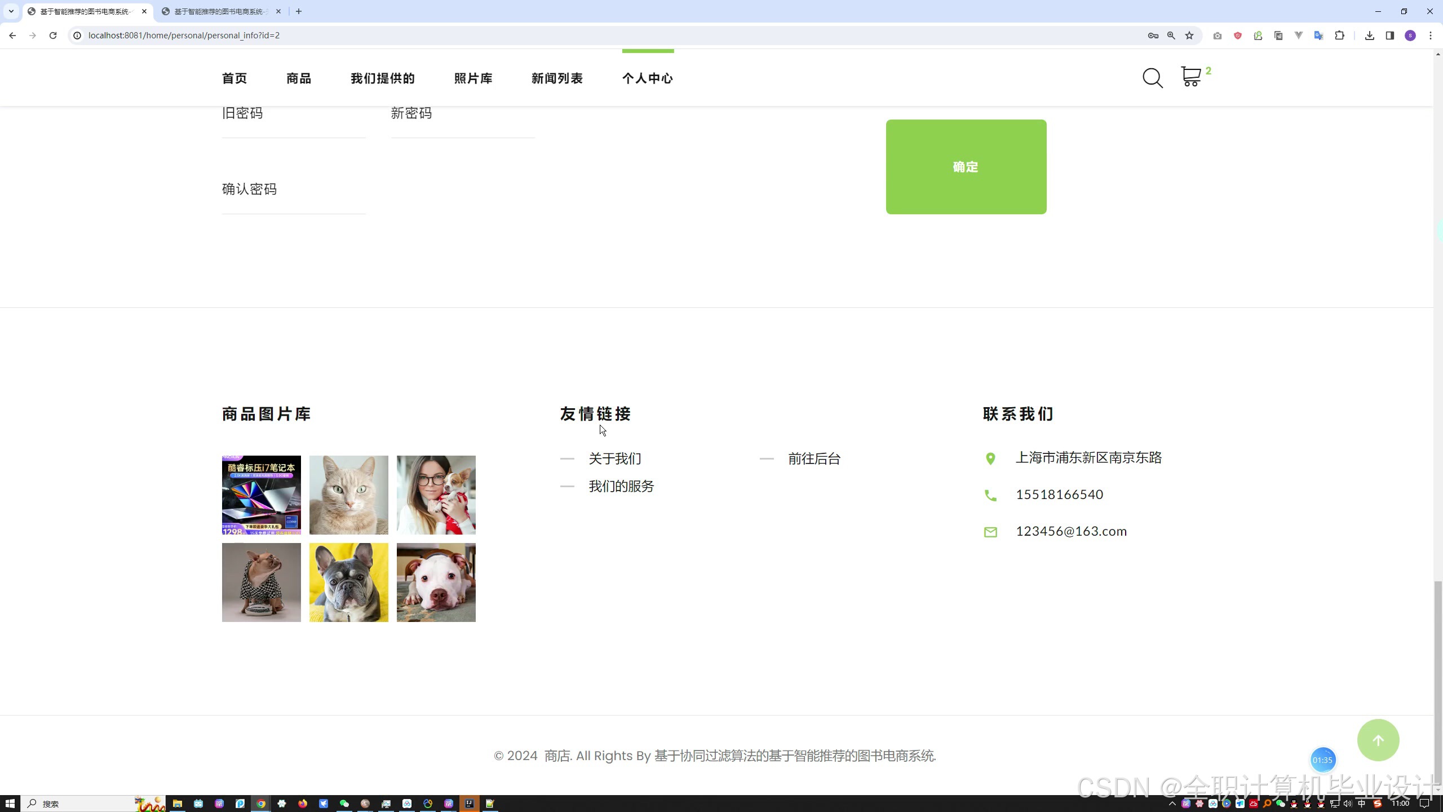
Task: Follow the 前往后台 footer link
Action: 814,458
